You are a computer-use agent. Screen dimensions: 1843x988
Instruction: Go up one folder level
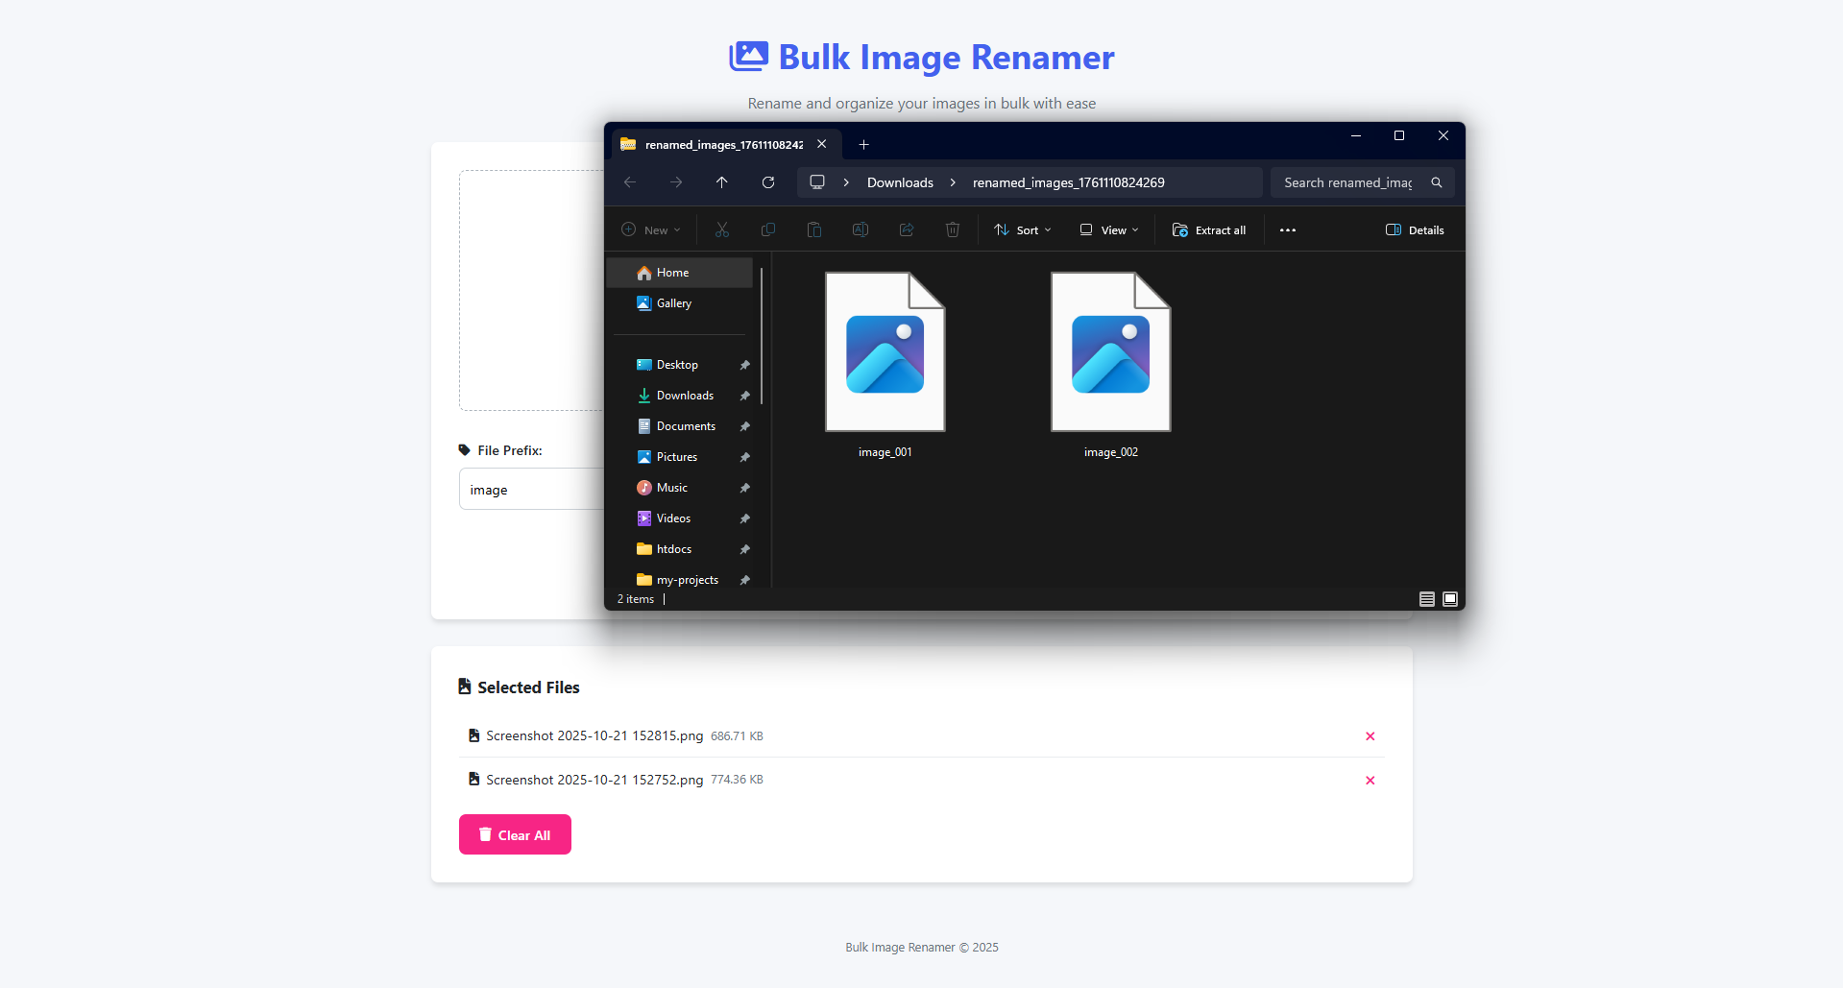(x=722, y=182)
